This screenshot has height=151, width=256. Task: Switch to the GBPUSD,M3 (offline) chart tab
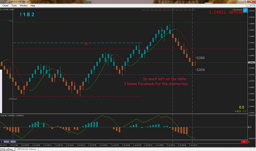pyautogui.click(x=27, y=149)
